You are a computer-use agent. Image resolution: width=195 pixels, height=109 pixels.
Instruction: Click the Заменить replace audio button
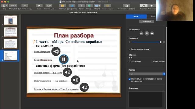(x=147, y=21)
